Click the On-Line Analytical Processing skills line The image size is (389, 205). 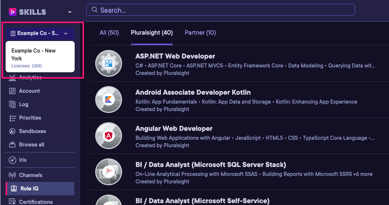point(254,174)
